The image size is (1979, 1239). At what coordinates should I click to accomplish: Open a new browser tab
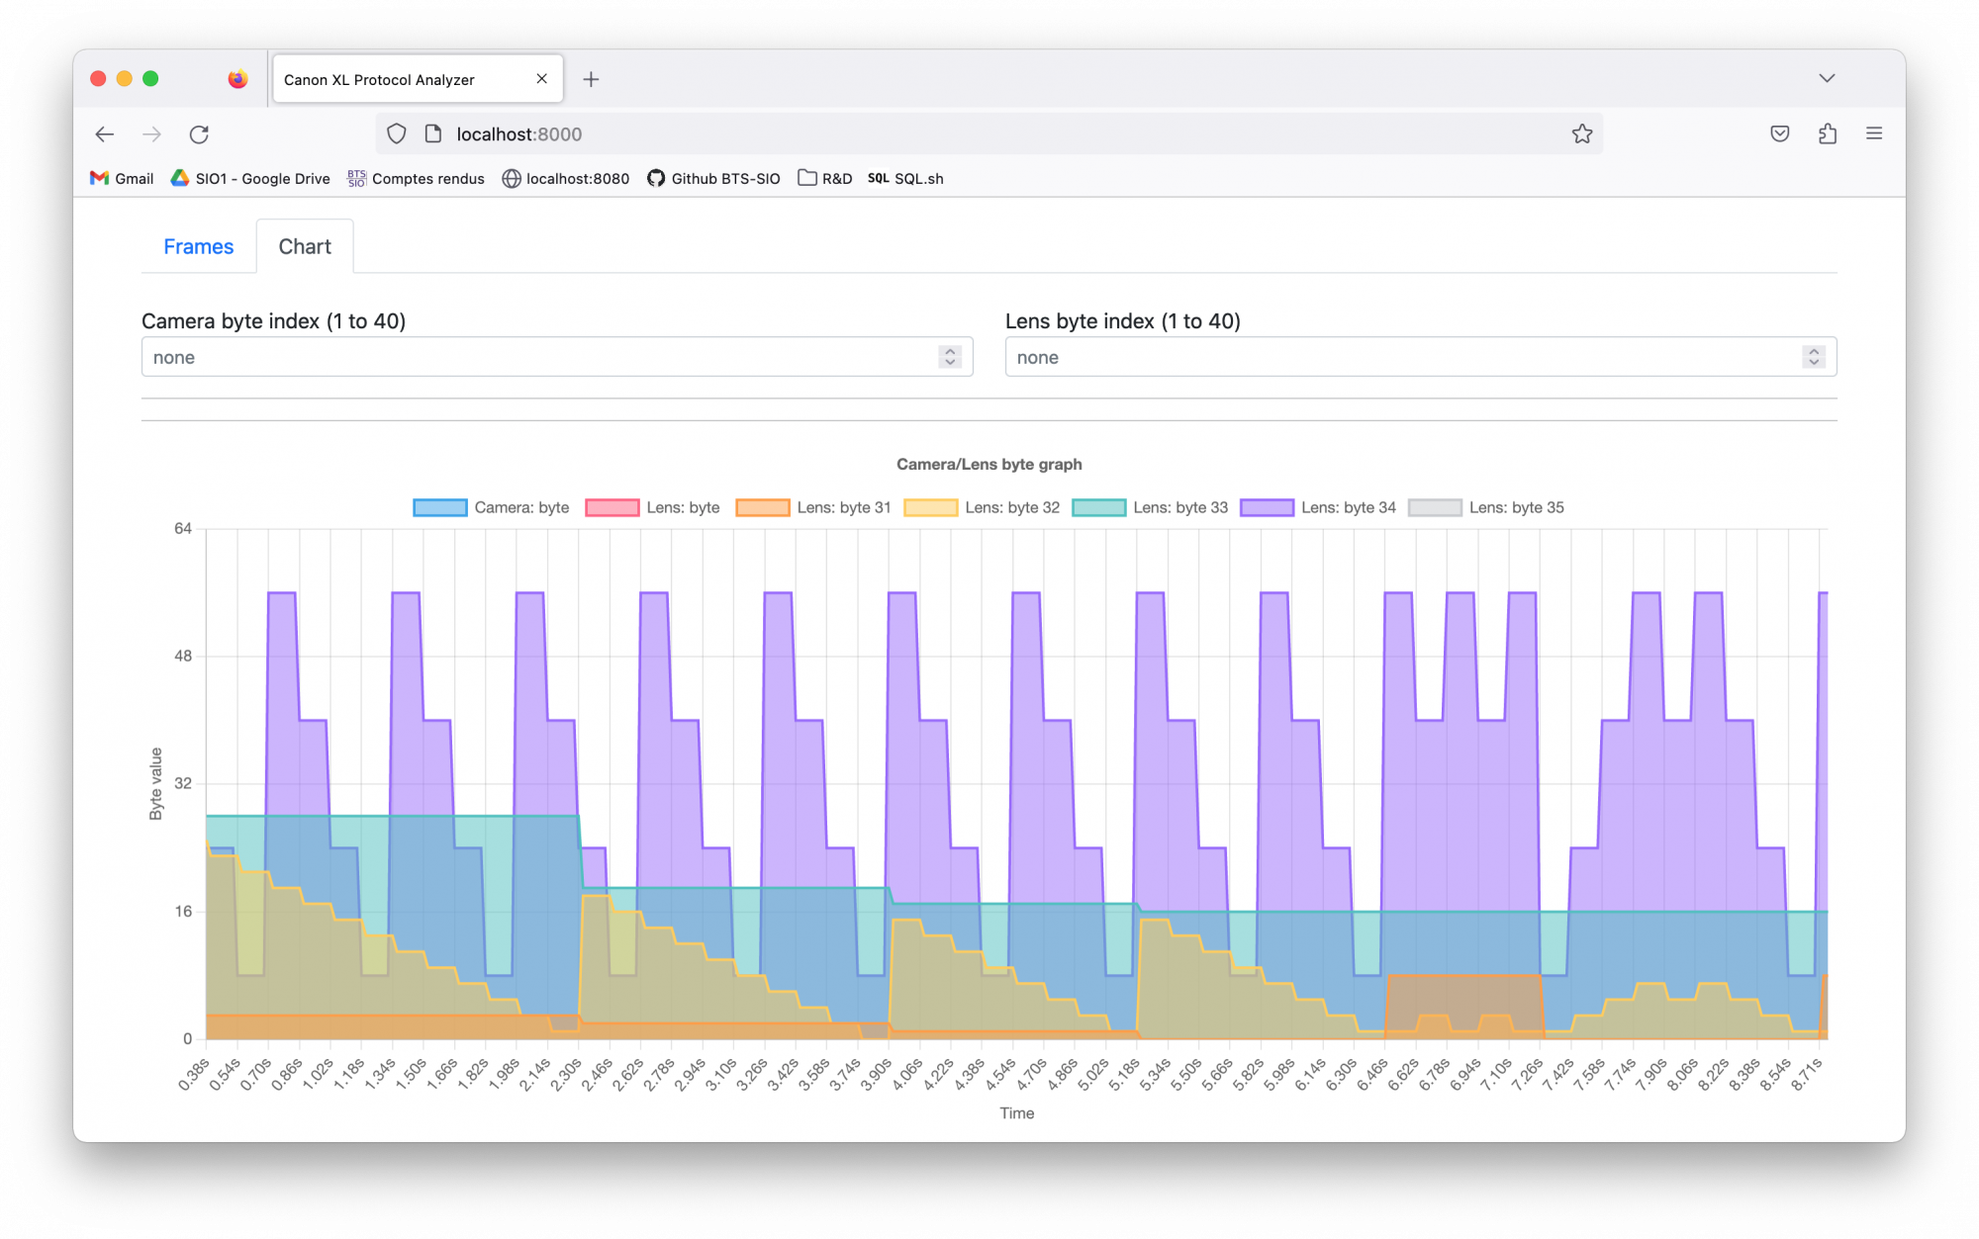pos(591,80)
